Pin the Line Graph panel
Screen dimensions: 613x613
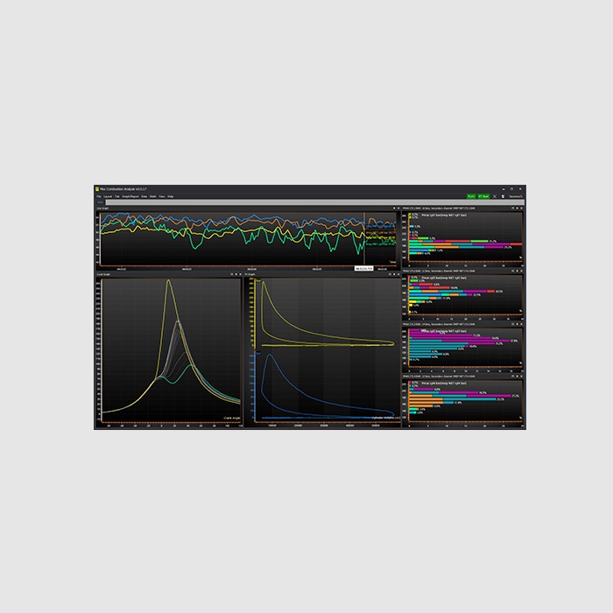click(x=394, y=208)
